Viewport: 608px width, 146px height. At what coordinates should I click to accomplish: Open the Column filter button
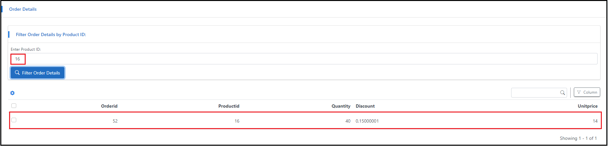[587, 92]
